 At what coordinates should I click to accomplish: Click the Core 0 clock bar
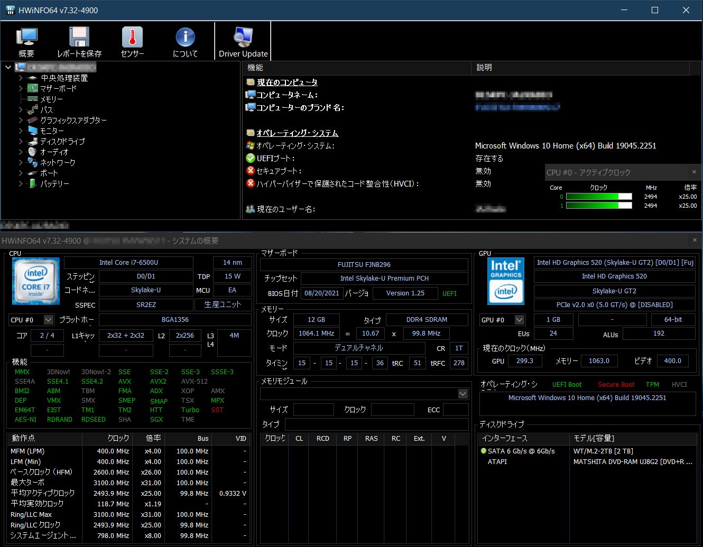coord(599,197)
